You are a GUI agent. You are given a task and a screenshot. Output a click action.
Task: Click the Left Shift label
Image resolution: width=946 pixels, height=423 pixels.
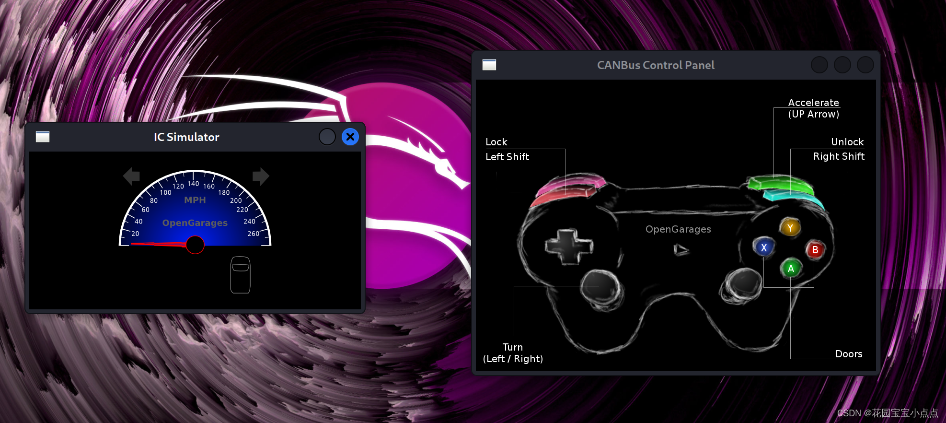pos(508,157)
